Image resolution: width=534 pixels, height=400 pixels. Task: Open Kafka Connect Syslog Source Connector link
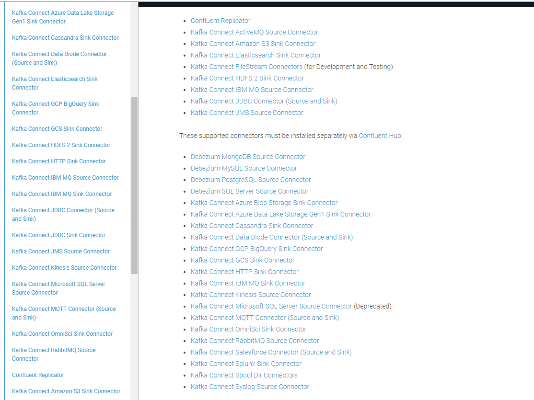(250, 387)
